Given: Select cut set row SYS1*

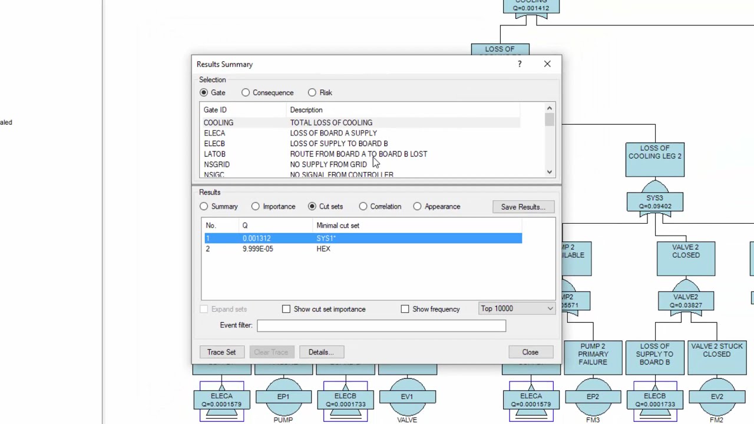Looking at the screenshot, I should pos(363,238).
